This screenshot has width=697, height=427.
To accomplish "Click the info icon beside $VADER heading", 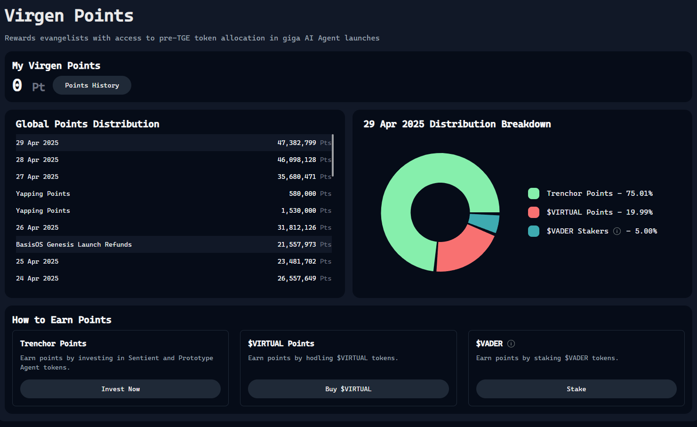I will 511,344.
